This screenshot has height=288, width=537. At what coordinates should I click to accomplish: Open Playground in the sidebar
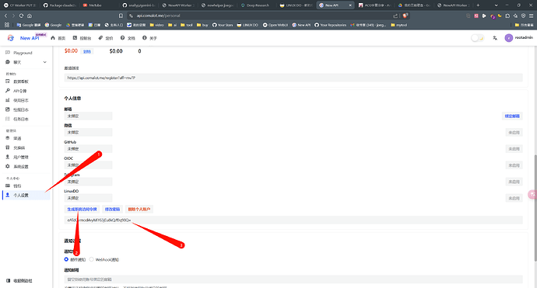(x=23, y=53)
